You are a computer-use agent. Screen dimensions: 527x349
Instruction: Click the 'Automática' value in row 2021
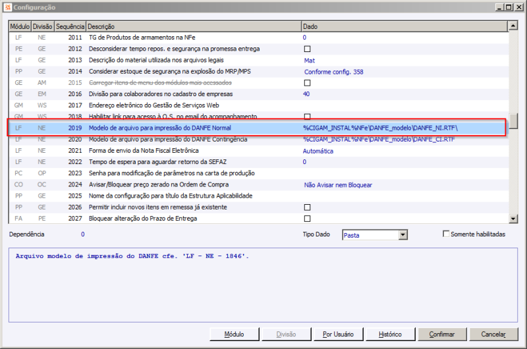318,151
